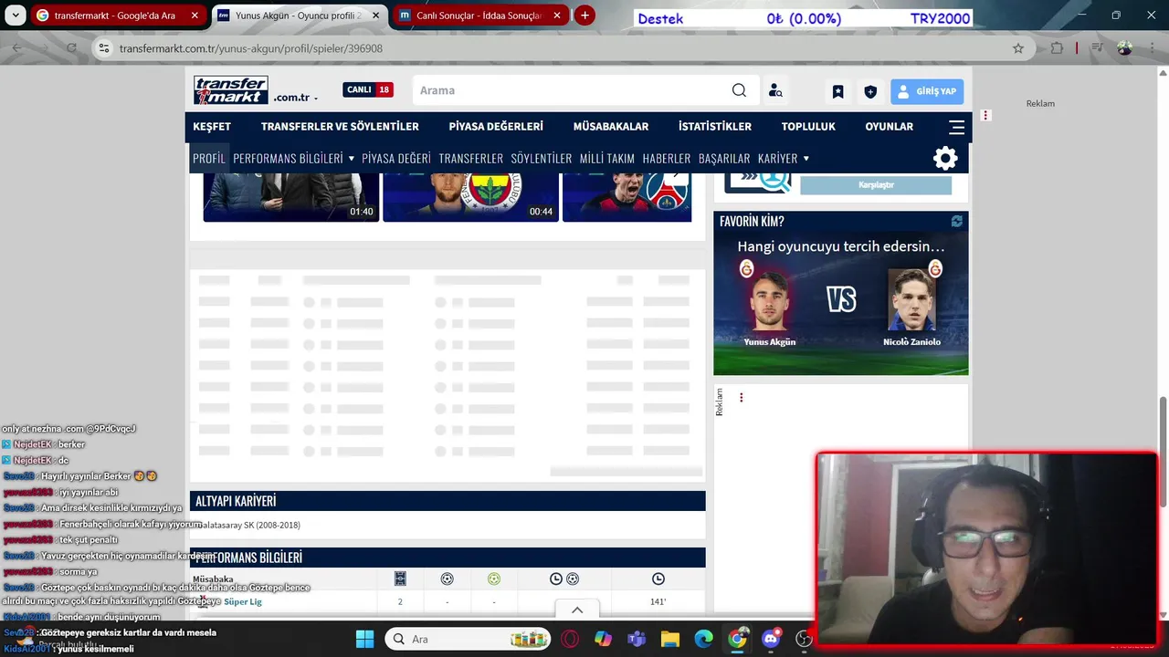The width and height of the screenshot is (1169, 657).
Task: Open the detailed person search icon
Action: 775,90
